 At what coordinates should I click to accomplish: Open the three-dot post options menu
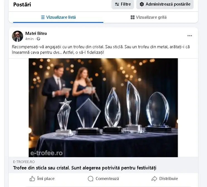(x=190, y=36)
